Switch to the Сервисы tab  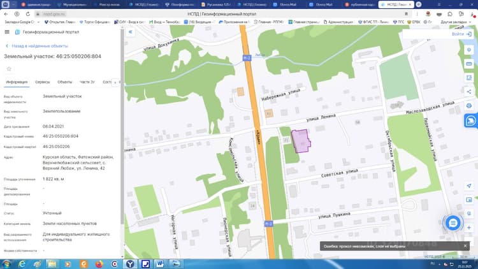pyautogui.click(x=42, y=82)
